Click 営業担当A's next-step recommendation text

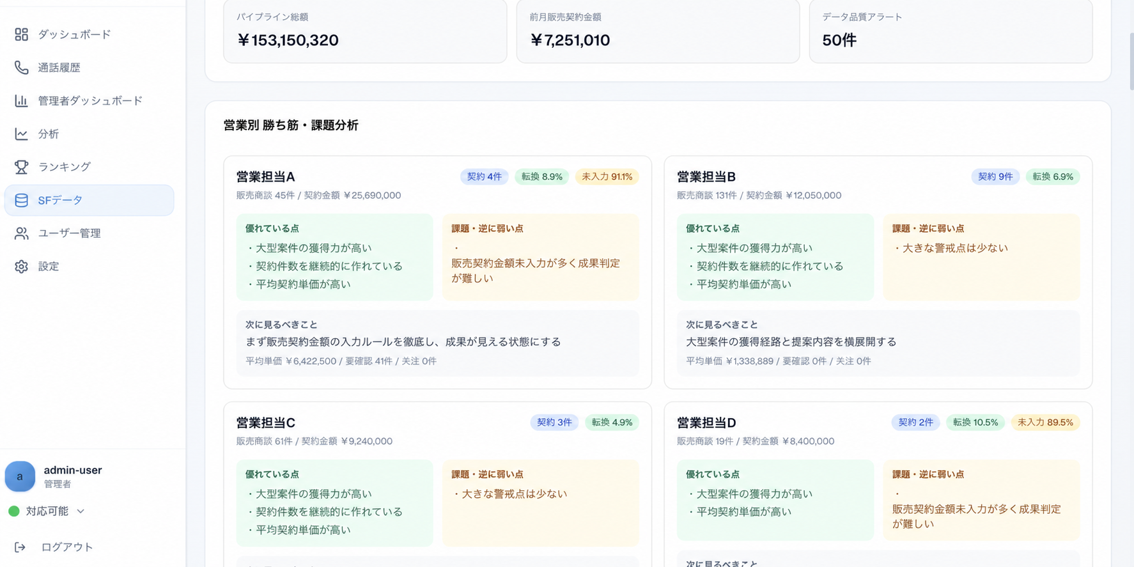[403, 342]
